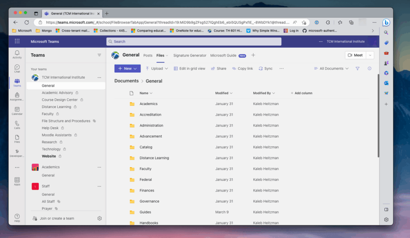Click the Documents breadcrumb link

tap(127, 81)
